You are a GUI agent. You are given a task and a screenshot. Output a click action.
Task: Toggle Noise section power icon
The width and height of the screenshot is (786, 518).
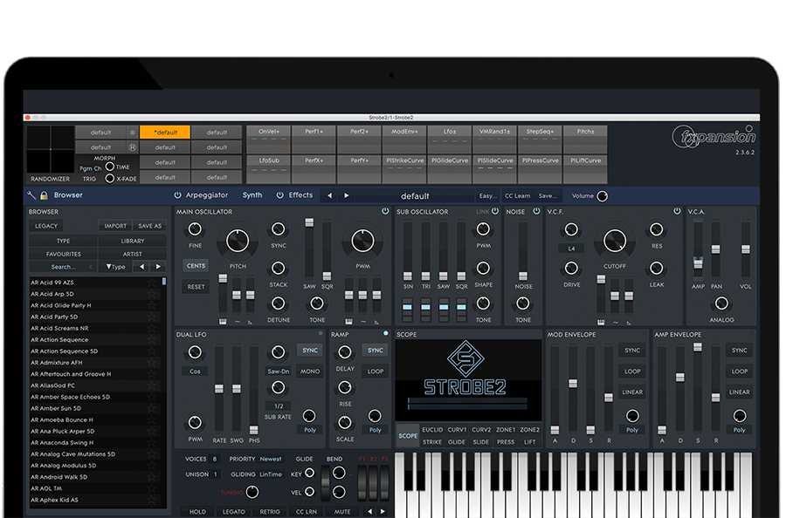(536, 211)
